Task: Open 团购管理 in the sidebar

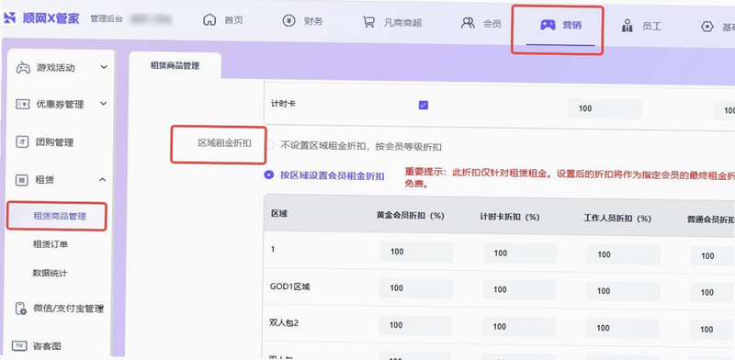Action: [x=55, y=142]
